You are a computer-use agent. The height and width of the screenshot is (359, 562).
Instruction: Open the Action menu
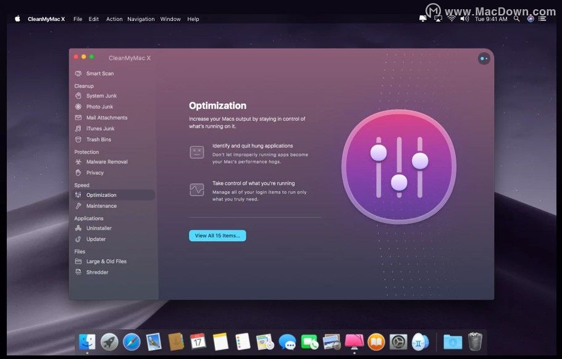point(114,19)
